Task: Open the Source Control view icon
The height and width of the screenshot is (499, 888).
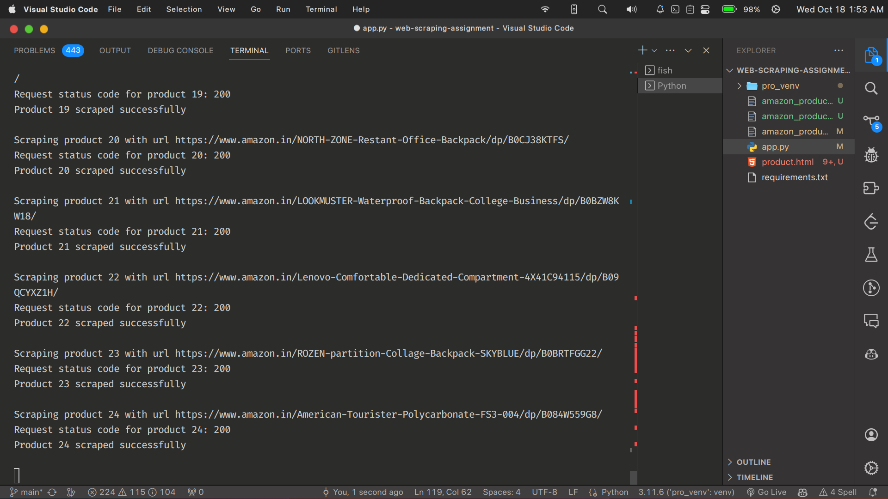Action: tap(871, 122)
